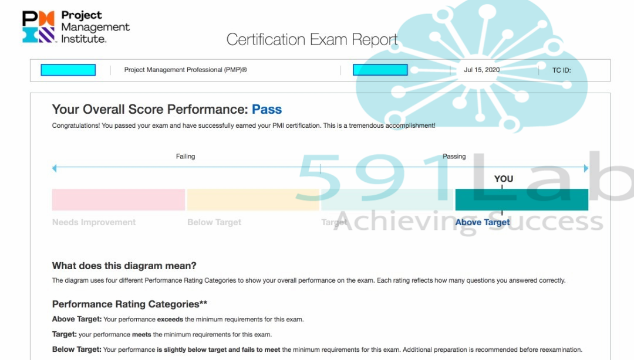Click the left arrowhead of the score scale
Viewport: 634px width, 360px height.
pyautogui.click(x=55, y=168)
